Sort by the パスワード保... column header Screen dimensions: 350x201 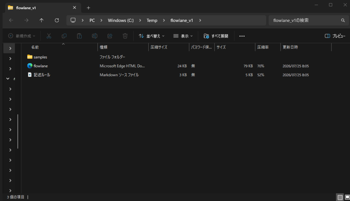coord(202,47)
